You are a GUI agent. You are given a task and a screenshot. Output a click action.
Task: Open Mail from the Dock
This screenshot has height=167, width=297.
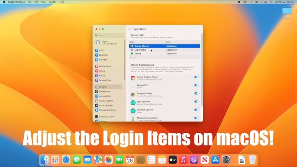tap(87, 160)
